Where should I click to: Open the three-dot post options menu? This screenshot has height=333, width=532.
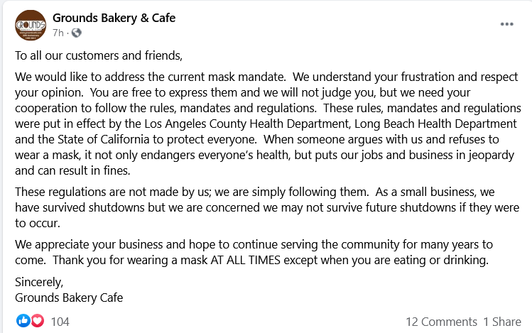(x=506, y=24)
